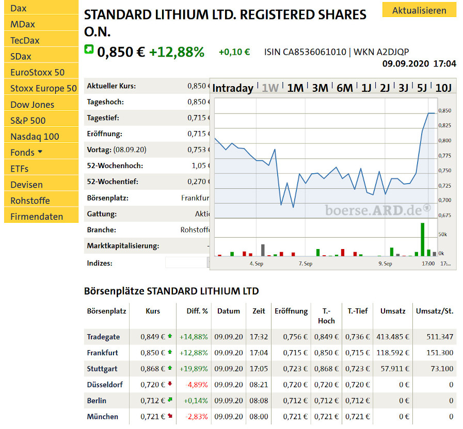Click the red down arrow in Düsseldorf row
Viewport: 463px width, 429px height.
point(170,384)
